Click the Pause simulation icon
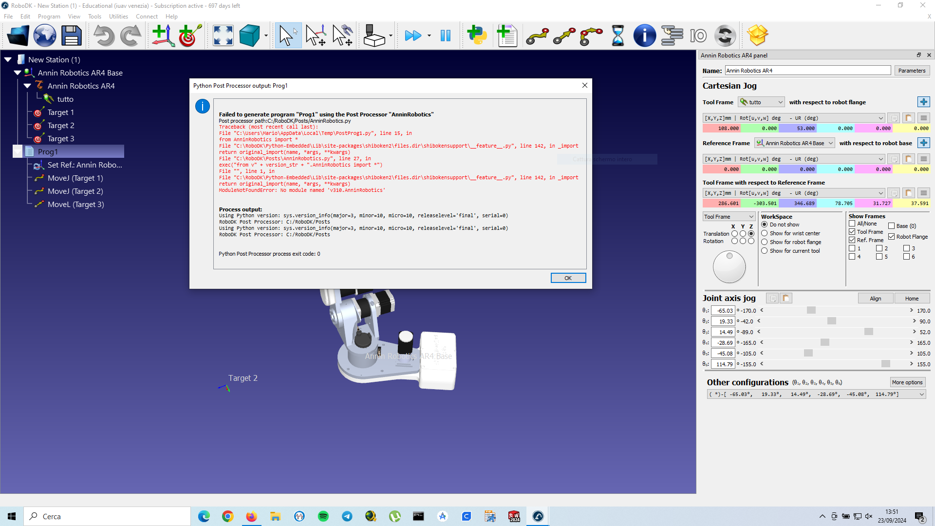 pyautogui.click(x=445, y=36)
